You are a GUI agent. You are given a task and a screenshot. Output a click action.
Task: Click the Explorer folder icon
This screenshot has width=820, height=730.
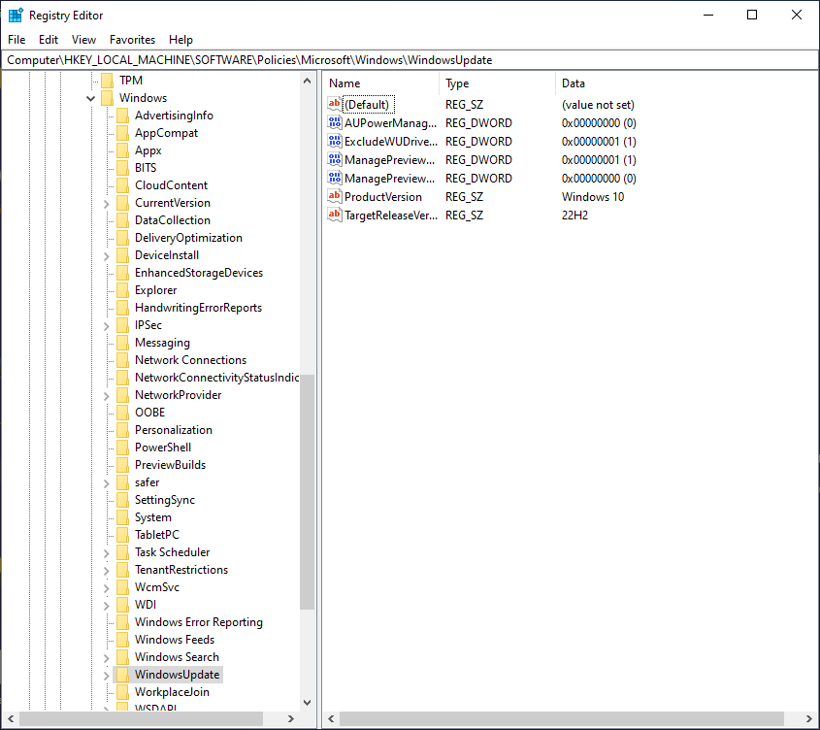(123, 290)
